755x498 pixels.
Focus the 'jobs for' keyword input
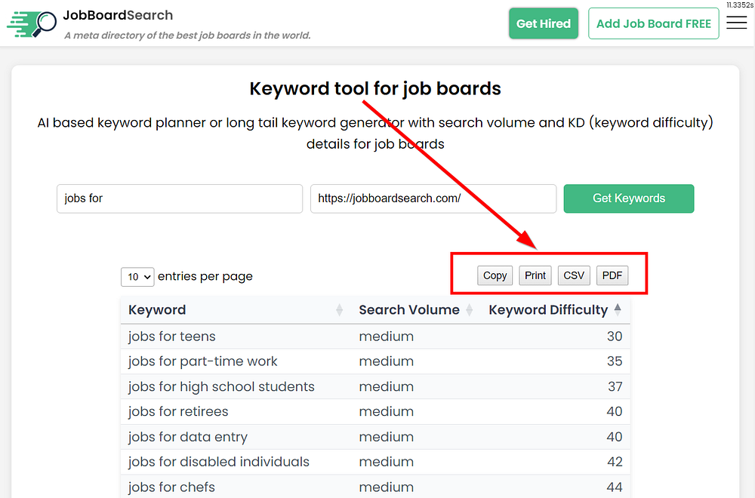click(x=179, y=198)
